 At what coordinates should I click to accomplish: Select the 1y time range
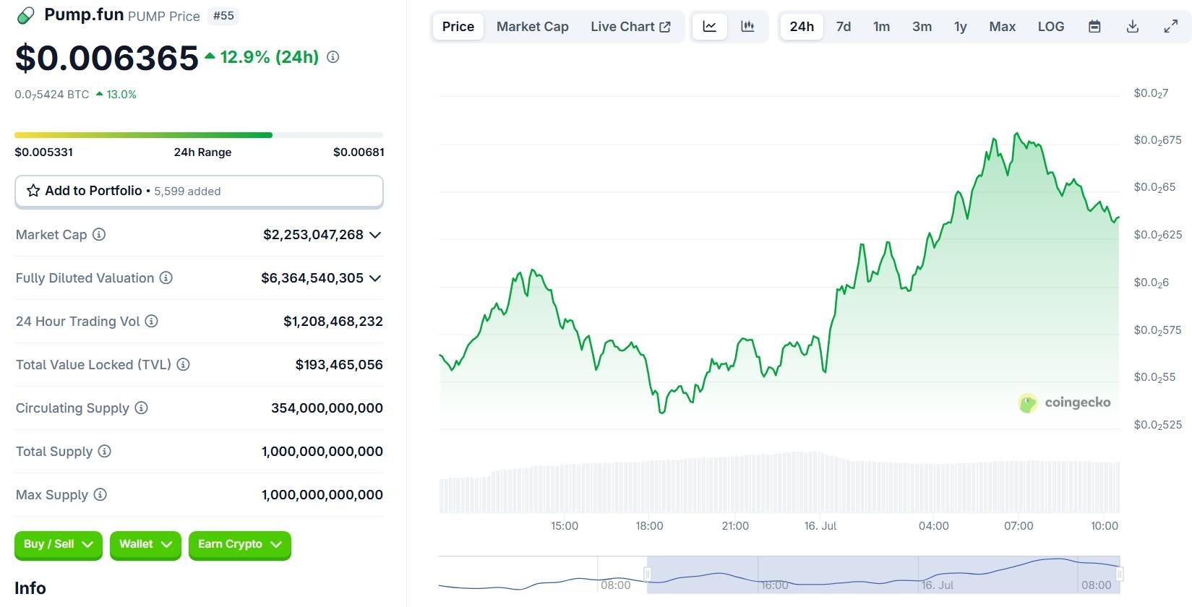(x=960, y=27)
